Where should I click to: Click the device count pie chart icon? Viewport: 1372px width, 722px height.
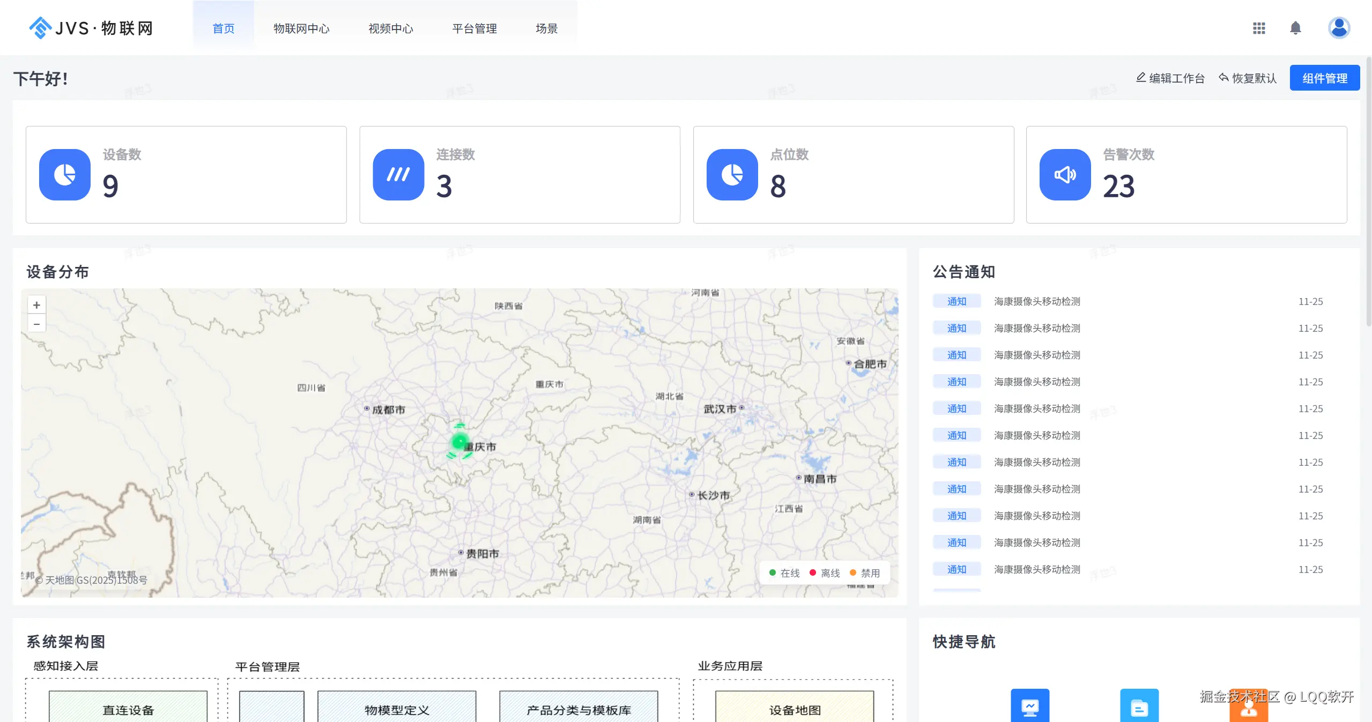[x=65, y=175]
